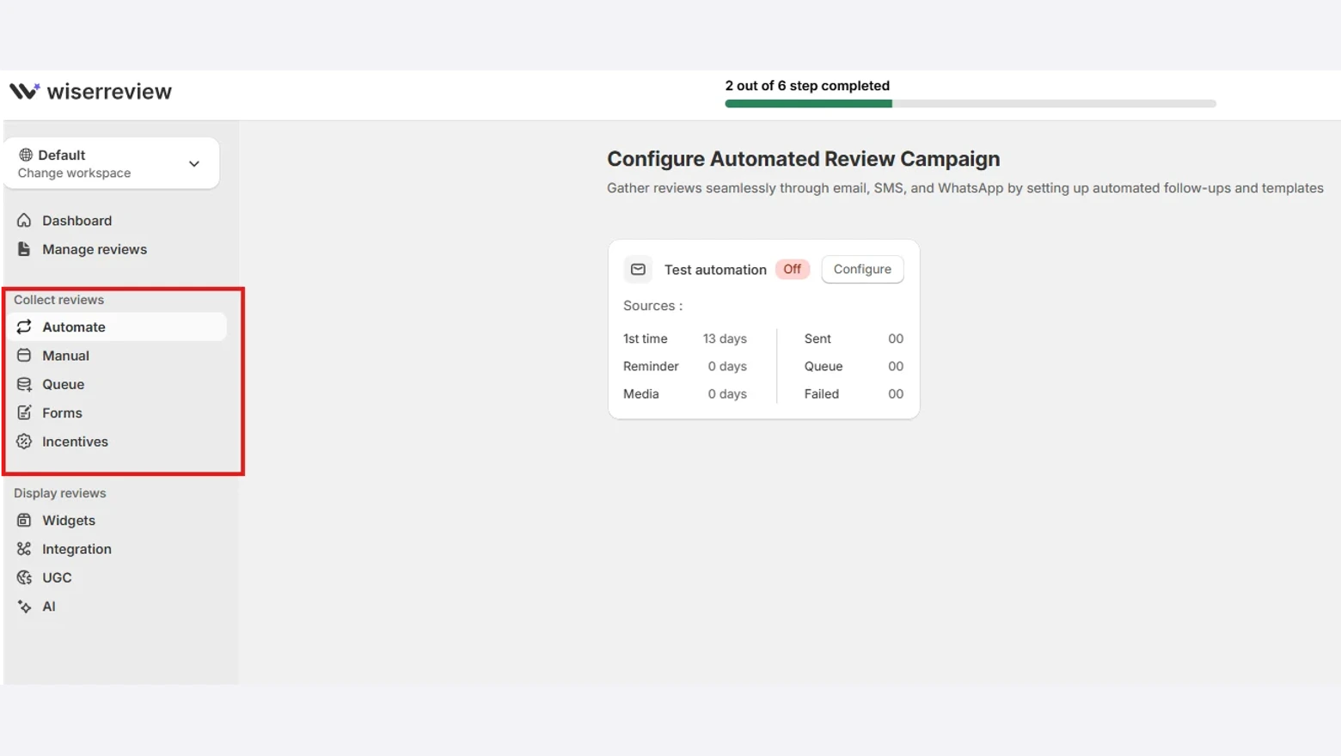Click the globe icon next to Default
1341x756 pixels.
coord(26,155)
